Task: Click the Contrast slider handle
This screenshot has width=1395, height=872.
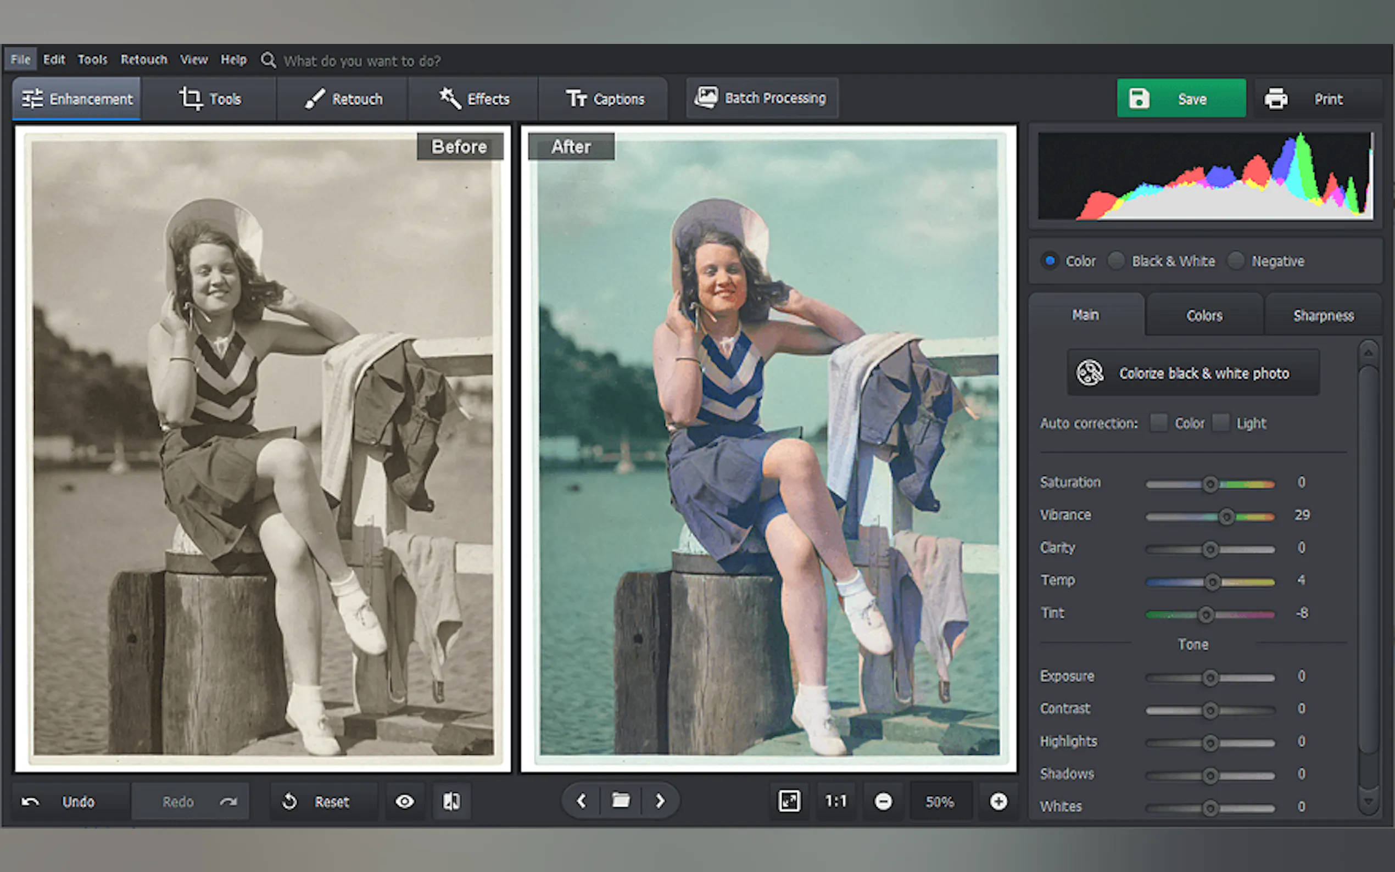Action: (1210, 711)
